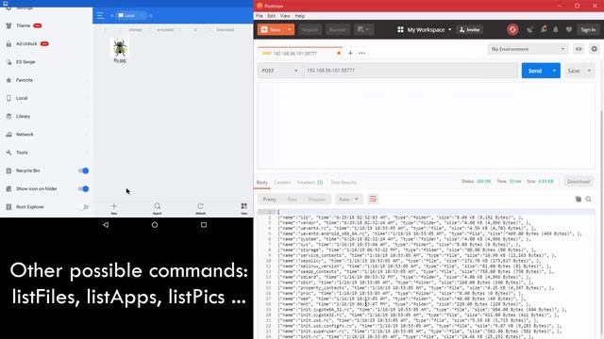Enable the Root Explorer switch
604x339 pixels.
pos(83,207)
